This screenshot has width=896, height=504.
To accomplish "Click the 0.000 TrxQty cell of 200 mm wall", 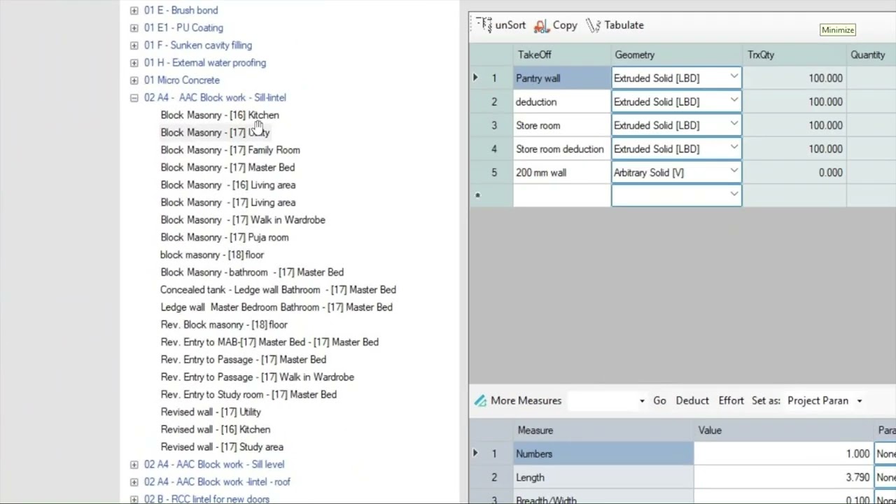I will pyautogui.click(x=794, y=172).
